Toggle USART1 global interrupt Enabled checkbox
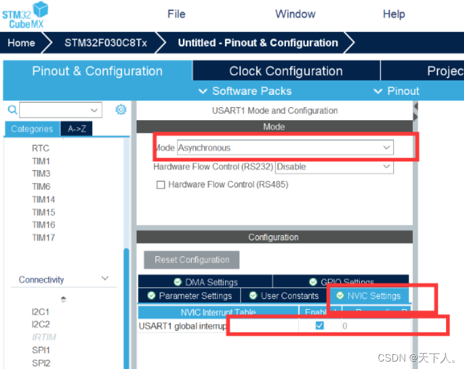464x369 pixels. 320,325
